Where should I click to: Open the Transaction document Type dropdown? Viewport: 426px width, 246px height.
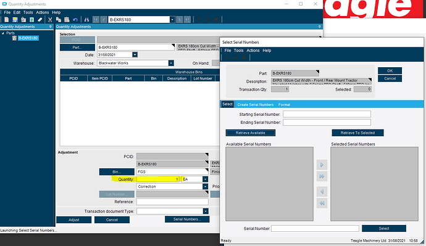pyautogui.click(x=206, y=211)
